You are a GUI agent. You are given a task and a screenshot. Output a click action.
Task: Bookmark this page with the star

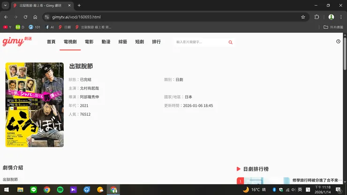tap(303, 17)
